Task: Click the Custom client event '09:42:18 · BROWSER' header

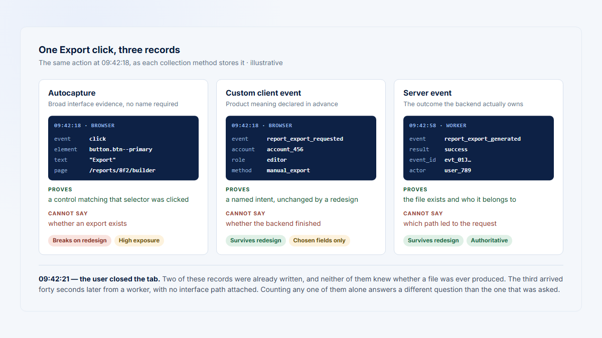Action: (262, 126)
